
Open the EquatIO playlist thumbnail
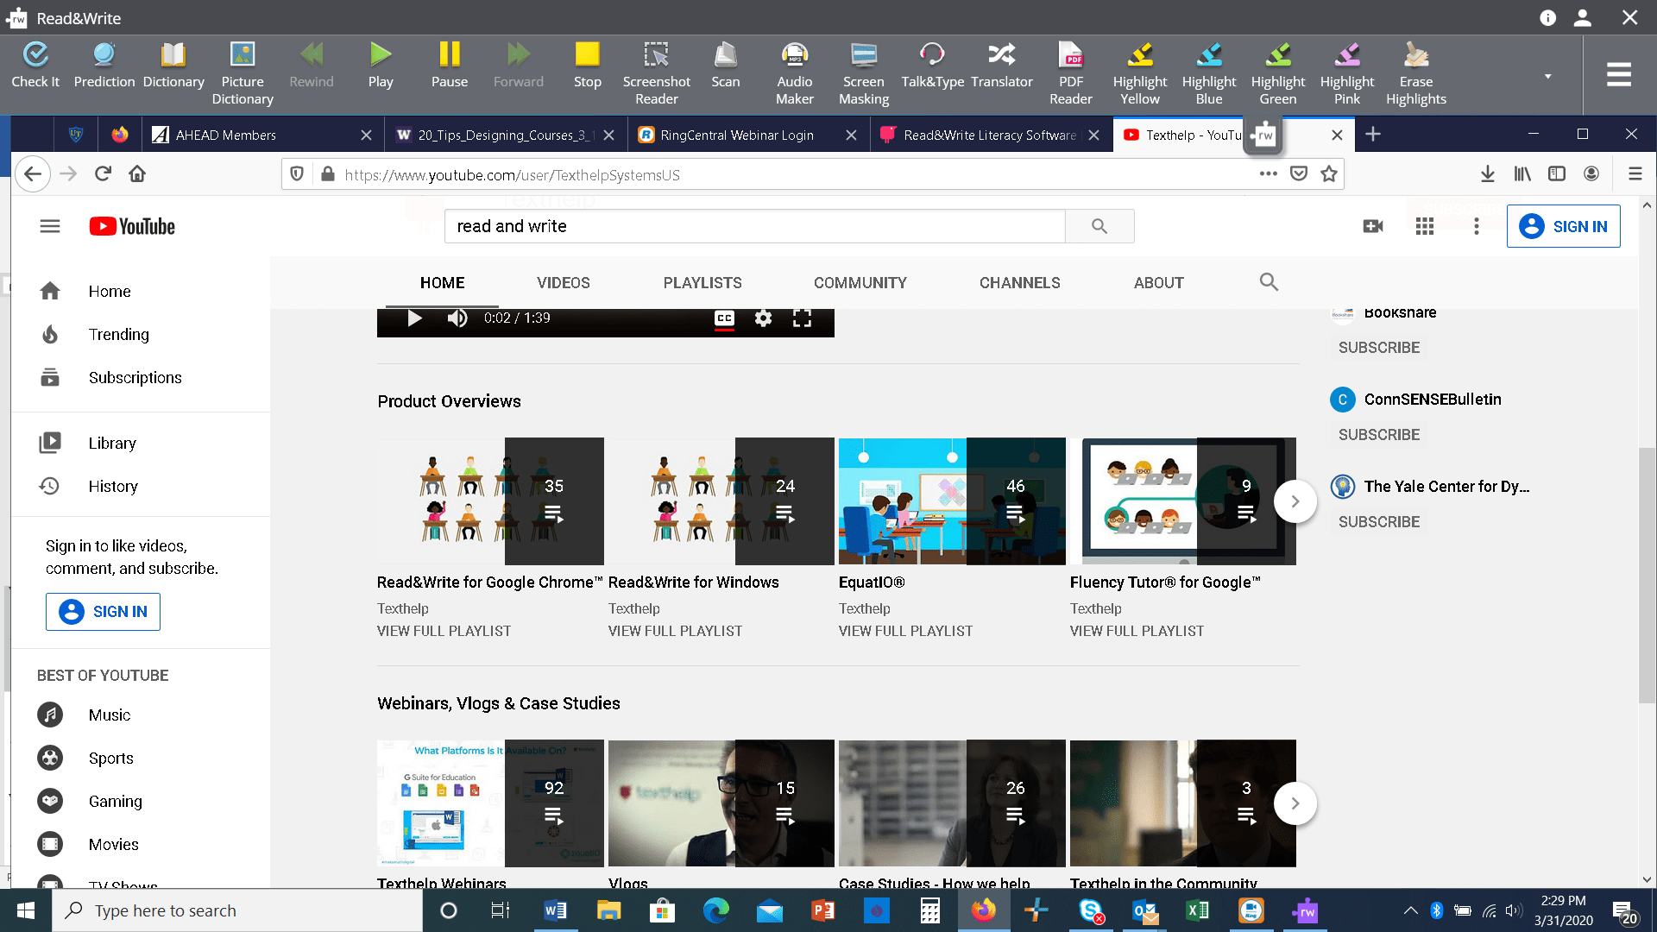[x=952, y=501]
